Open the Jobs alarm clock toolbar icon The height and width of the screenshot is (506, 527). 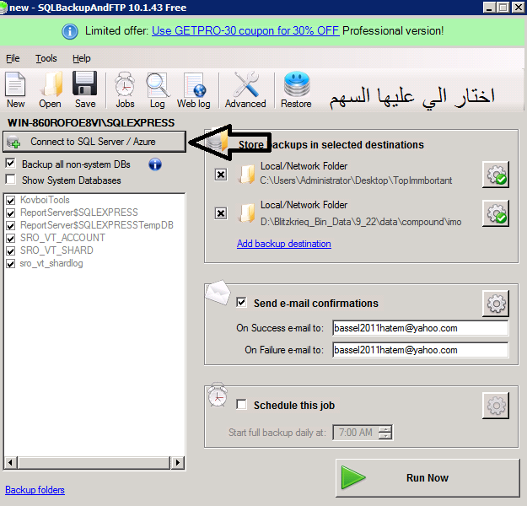coord(125,89)
